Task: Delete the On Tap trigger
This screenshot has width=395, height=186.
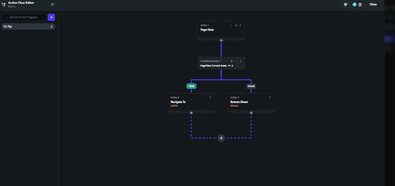Action: (52, 26)
